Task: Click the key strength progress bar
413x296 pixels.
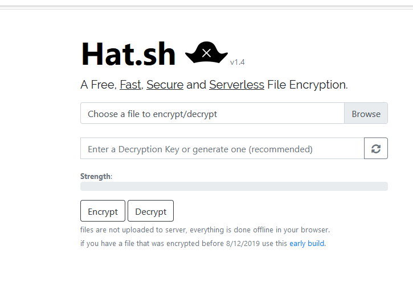Action: pos(234,186)
